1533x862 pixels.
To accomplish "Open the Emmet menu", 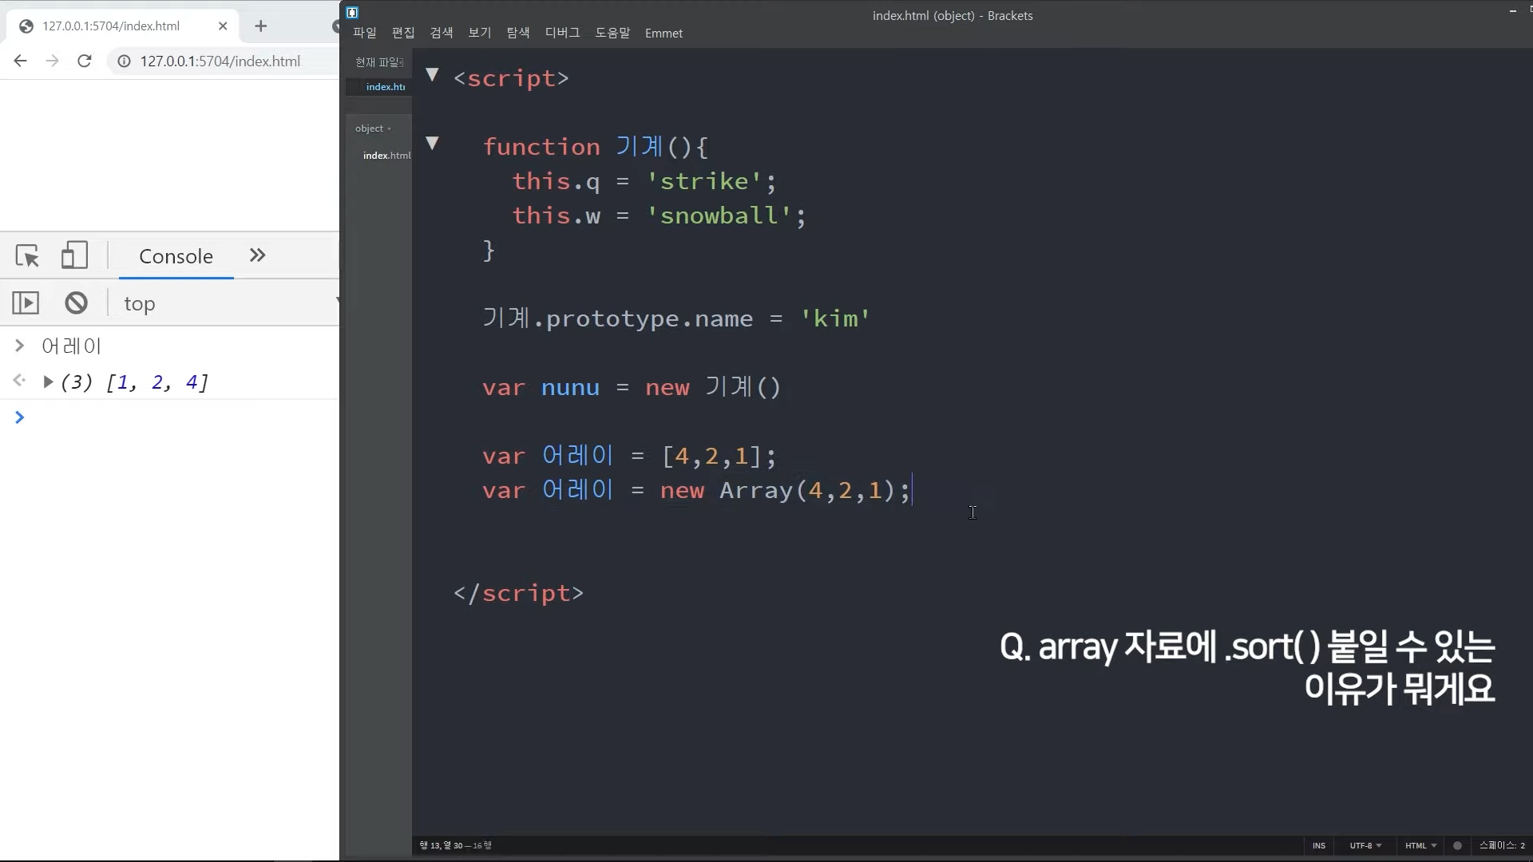I will tap(664, 33).
